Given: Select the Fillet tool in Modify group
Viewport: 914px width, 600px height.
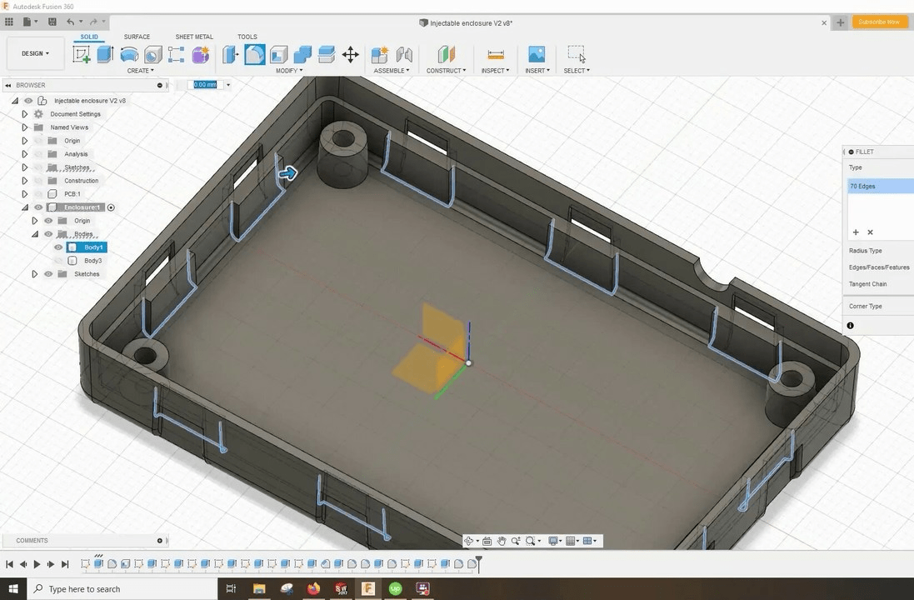Looking at the screenshot, I should click(x=255, y=54).
